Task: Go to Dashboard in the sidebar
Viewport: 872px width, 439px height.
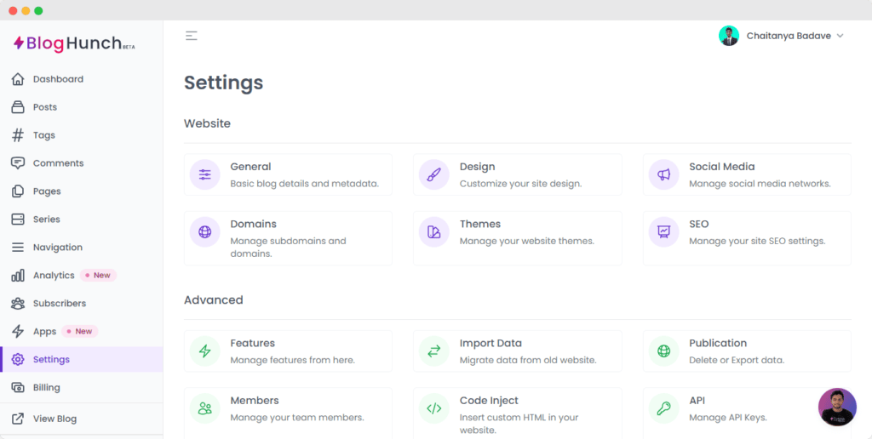Action: tap(58, 79)
